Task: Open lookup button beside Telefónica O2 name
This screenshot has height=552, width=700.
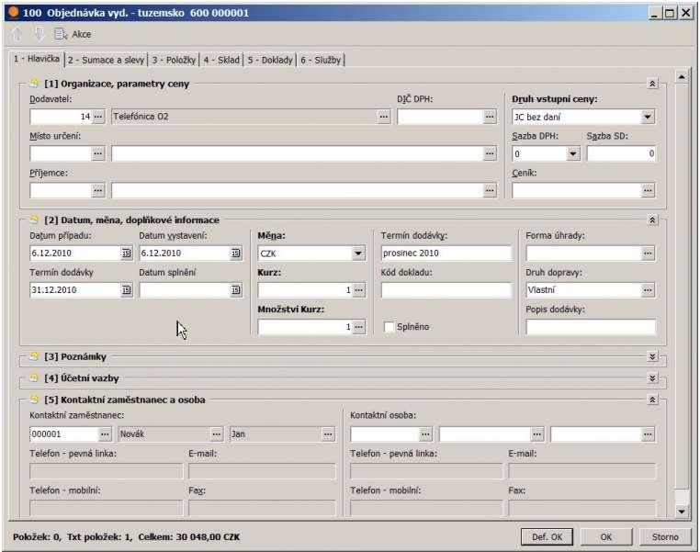Action: (384, 117)
